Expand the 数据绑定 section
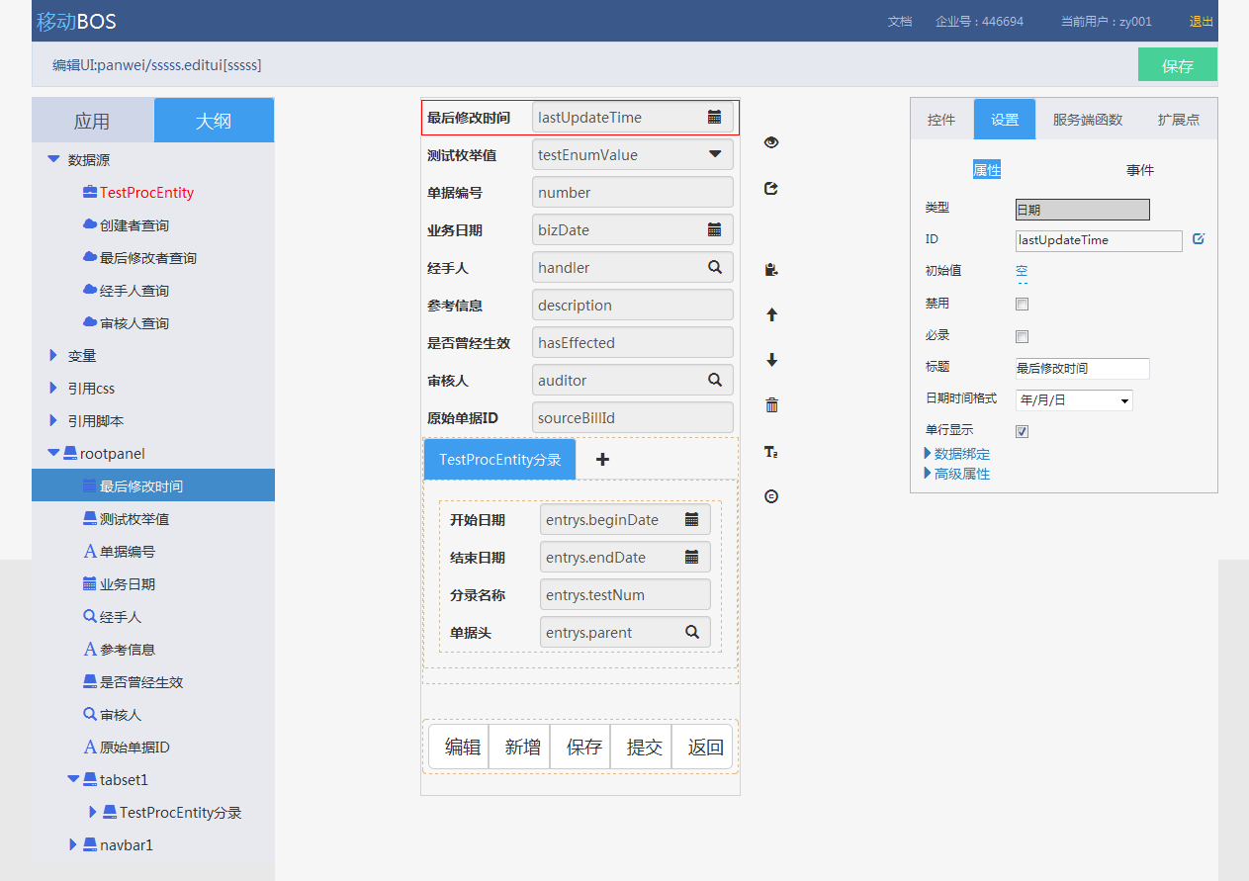 click(x=956, y=454)
